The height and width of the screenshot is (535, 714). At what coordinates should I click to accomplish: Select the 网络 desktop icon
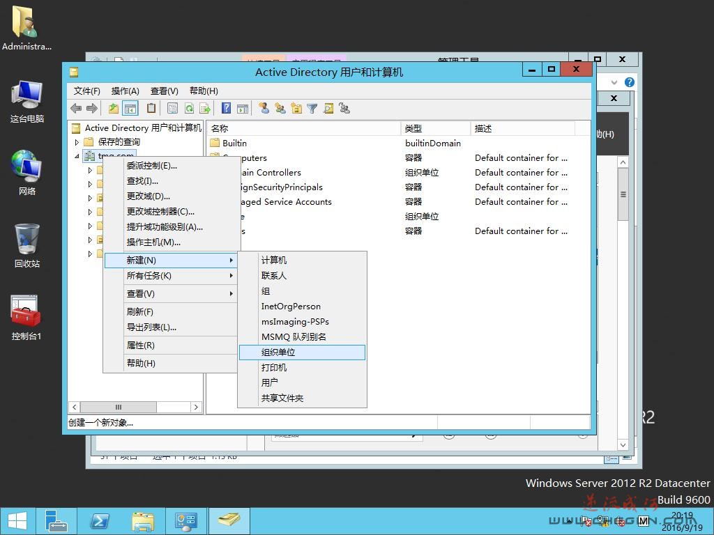pos(27,173)
